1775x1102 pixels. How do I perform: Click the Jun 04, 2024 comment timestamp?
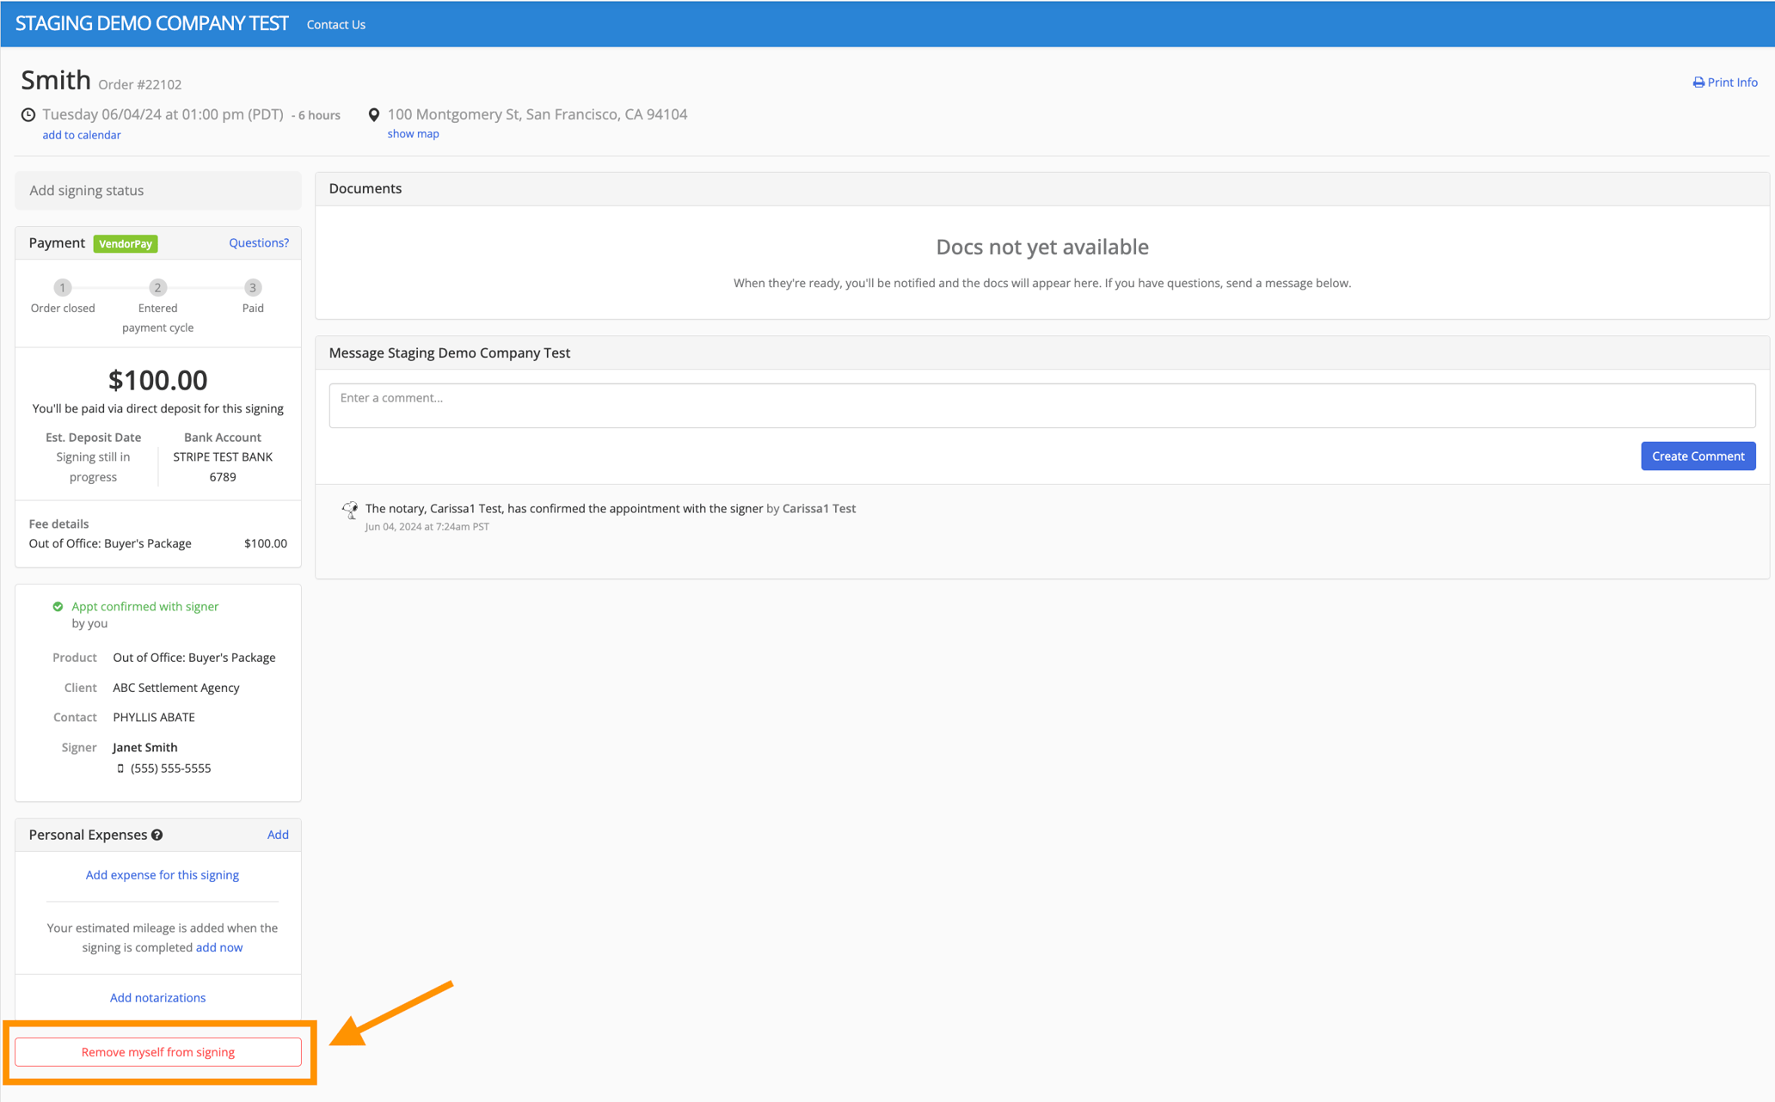(x=427, y=527)
